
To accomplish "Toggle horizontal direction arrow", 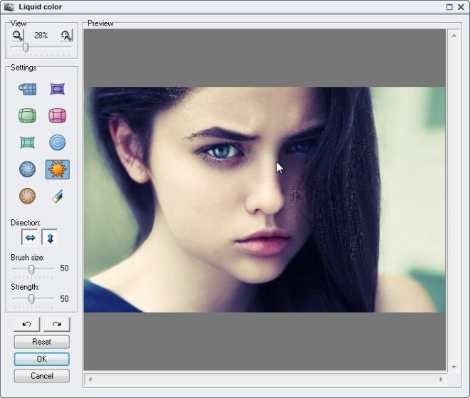I will click(30, 238).
